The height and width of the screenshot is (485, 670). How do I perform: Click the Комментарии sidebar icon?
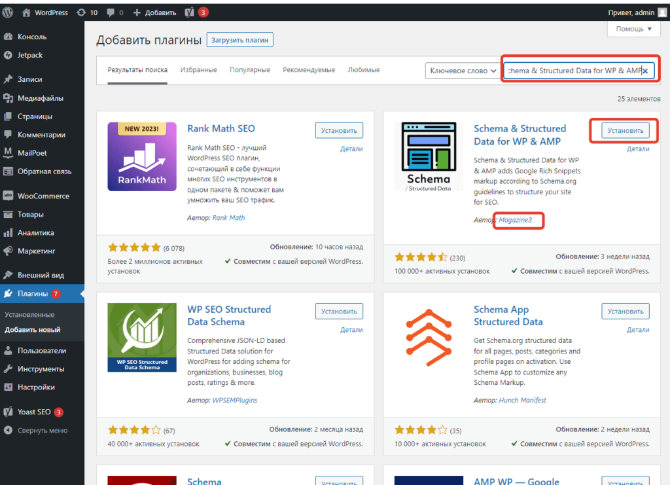click(8, 135)
